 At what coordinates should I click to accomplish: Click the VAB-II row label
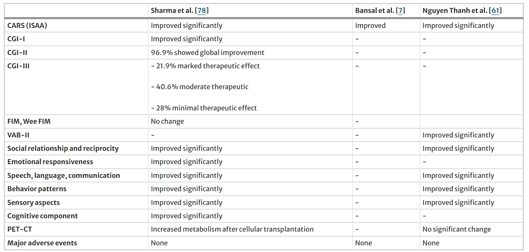coord(18,135)
